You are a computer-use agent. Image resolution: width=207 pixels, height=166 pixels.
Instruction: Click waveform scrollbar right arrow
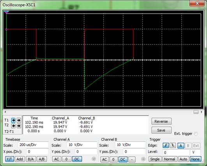click(202, 112)
